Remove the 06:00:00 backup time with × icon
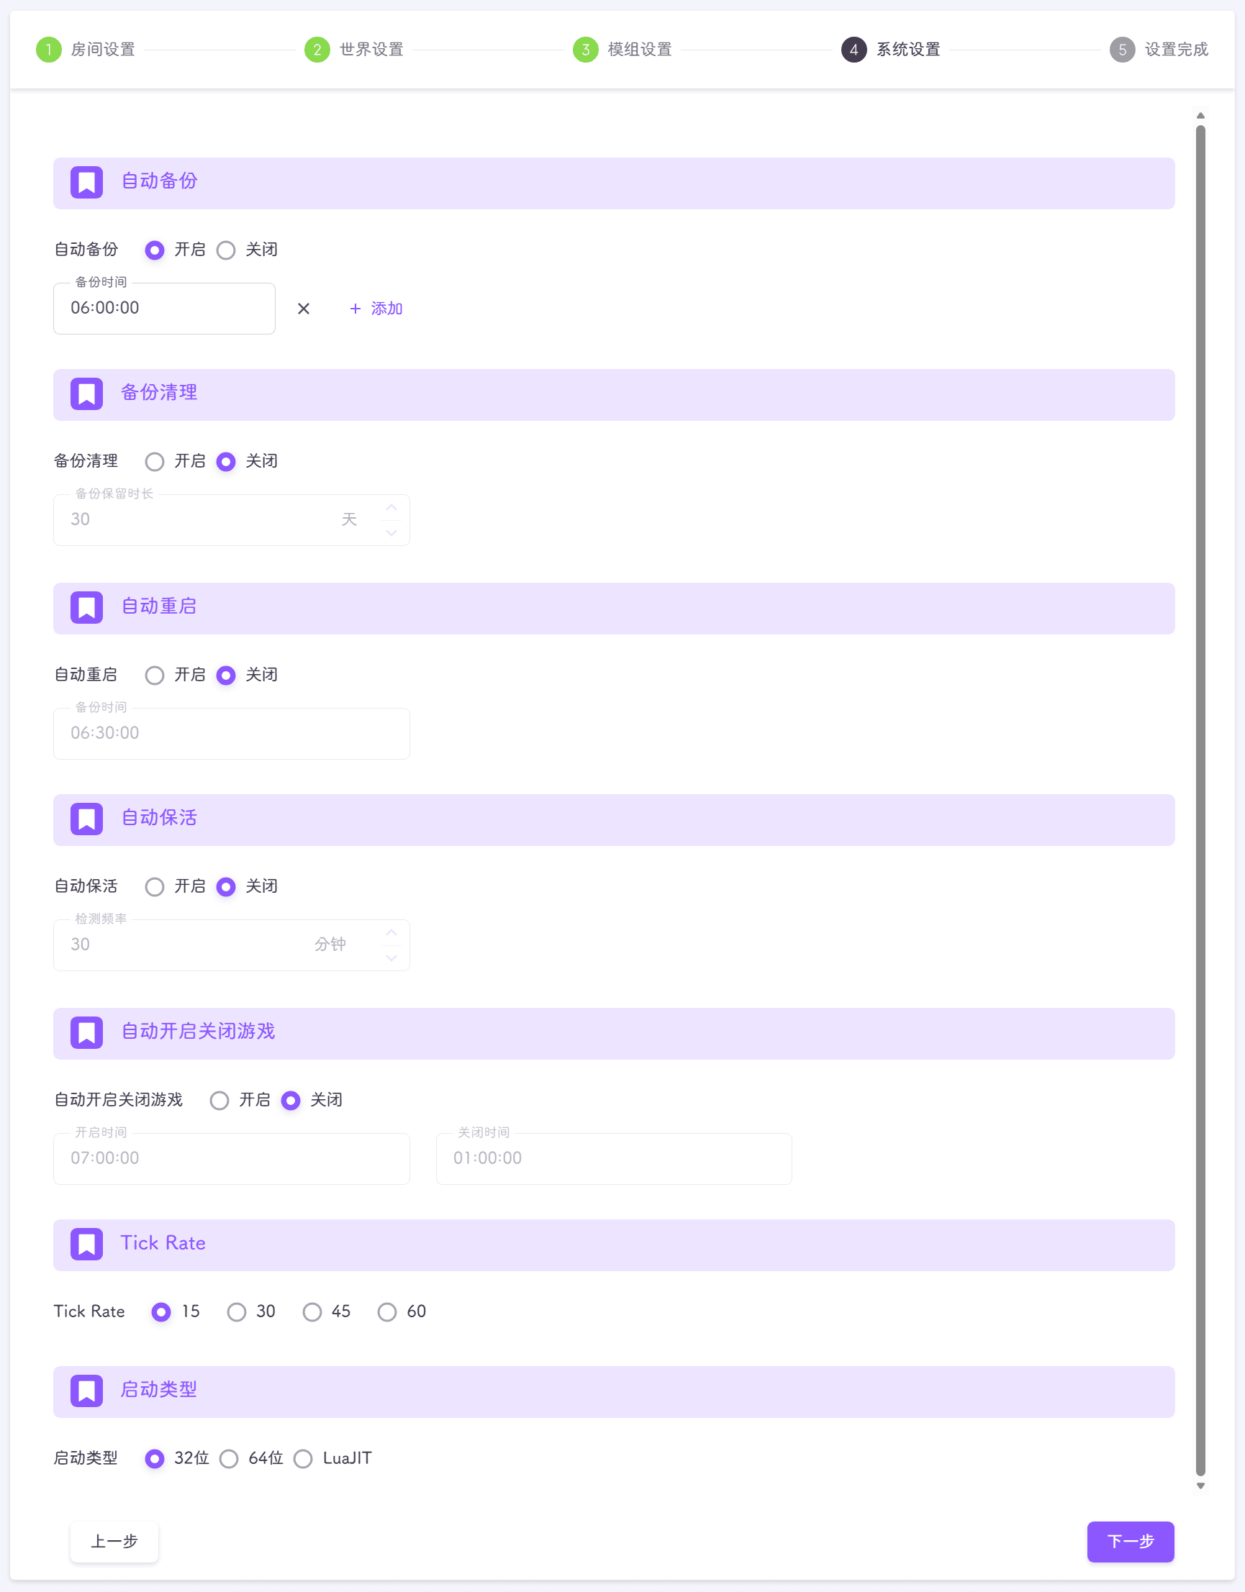Screen dimensions: 1245x1592 tap(304, 309)
